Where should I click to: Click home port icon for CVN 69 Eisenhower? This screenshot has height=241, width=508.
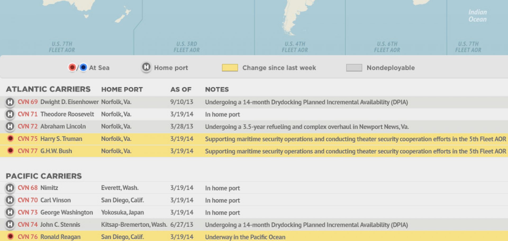[10, 102]
